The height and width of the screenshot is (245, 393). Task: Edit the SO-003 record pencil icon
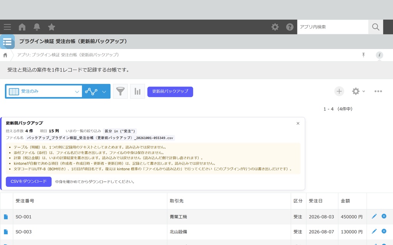pyautogui.click(x=374, y=231)
